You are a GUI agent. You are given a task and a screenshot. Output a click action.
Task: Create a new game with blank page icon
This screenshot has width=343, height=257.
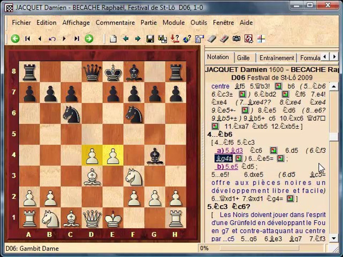pyautogui.click(x=113, y=39)
